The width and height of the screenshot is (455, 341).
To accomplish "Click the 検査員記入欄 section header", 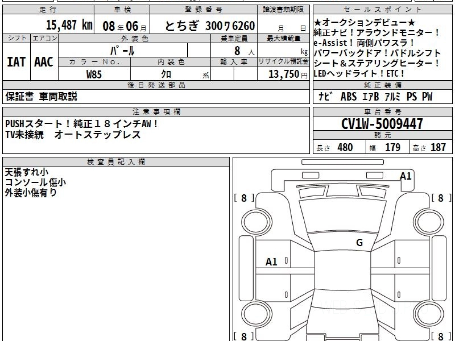I will coord(116,162).
